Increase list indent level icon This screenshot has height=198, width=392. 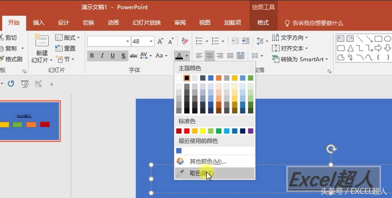pyautogui.click(x=246, y=41)
